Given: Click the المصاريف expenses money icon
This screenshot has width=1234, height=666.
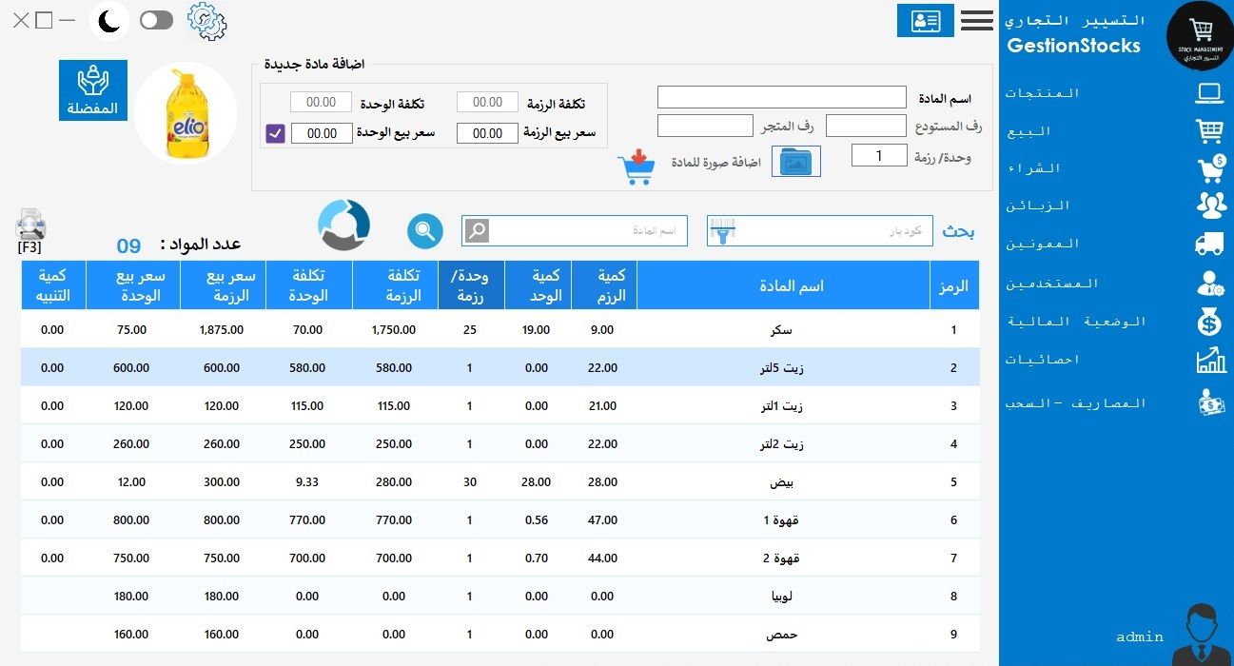Looking at the screenshot, I should pyautogui.click(x=1210, y=402).
